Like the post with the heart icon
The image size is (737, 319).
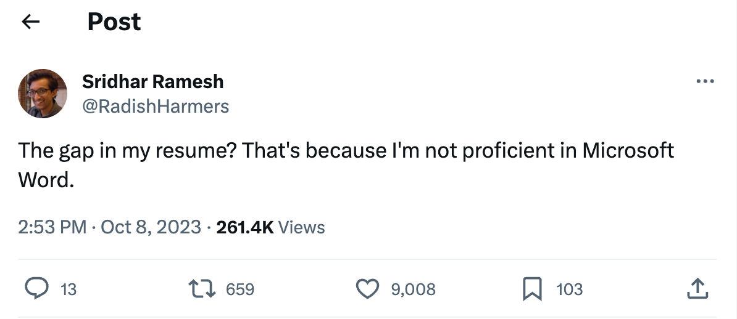point(368,289)
